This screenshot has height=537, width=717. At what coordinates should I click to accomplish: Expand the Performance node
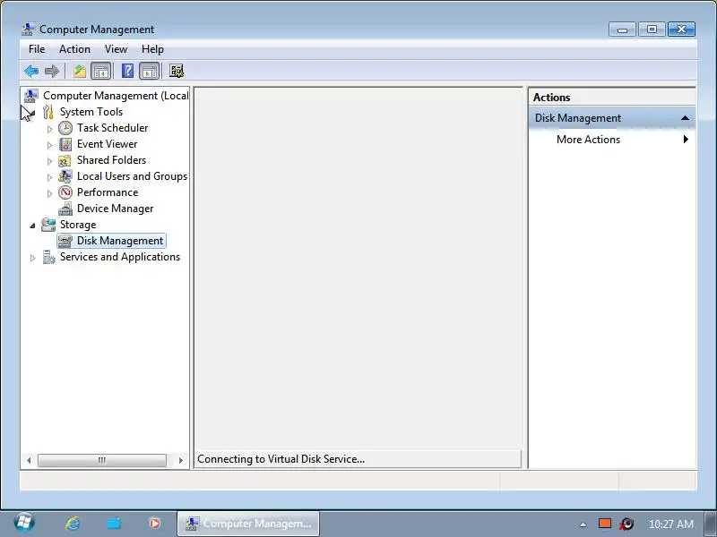point(50,193)
